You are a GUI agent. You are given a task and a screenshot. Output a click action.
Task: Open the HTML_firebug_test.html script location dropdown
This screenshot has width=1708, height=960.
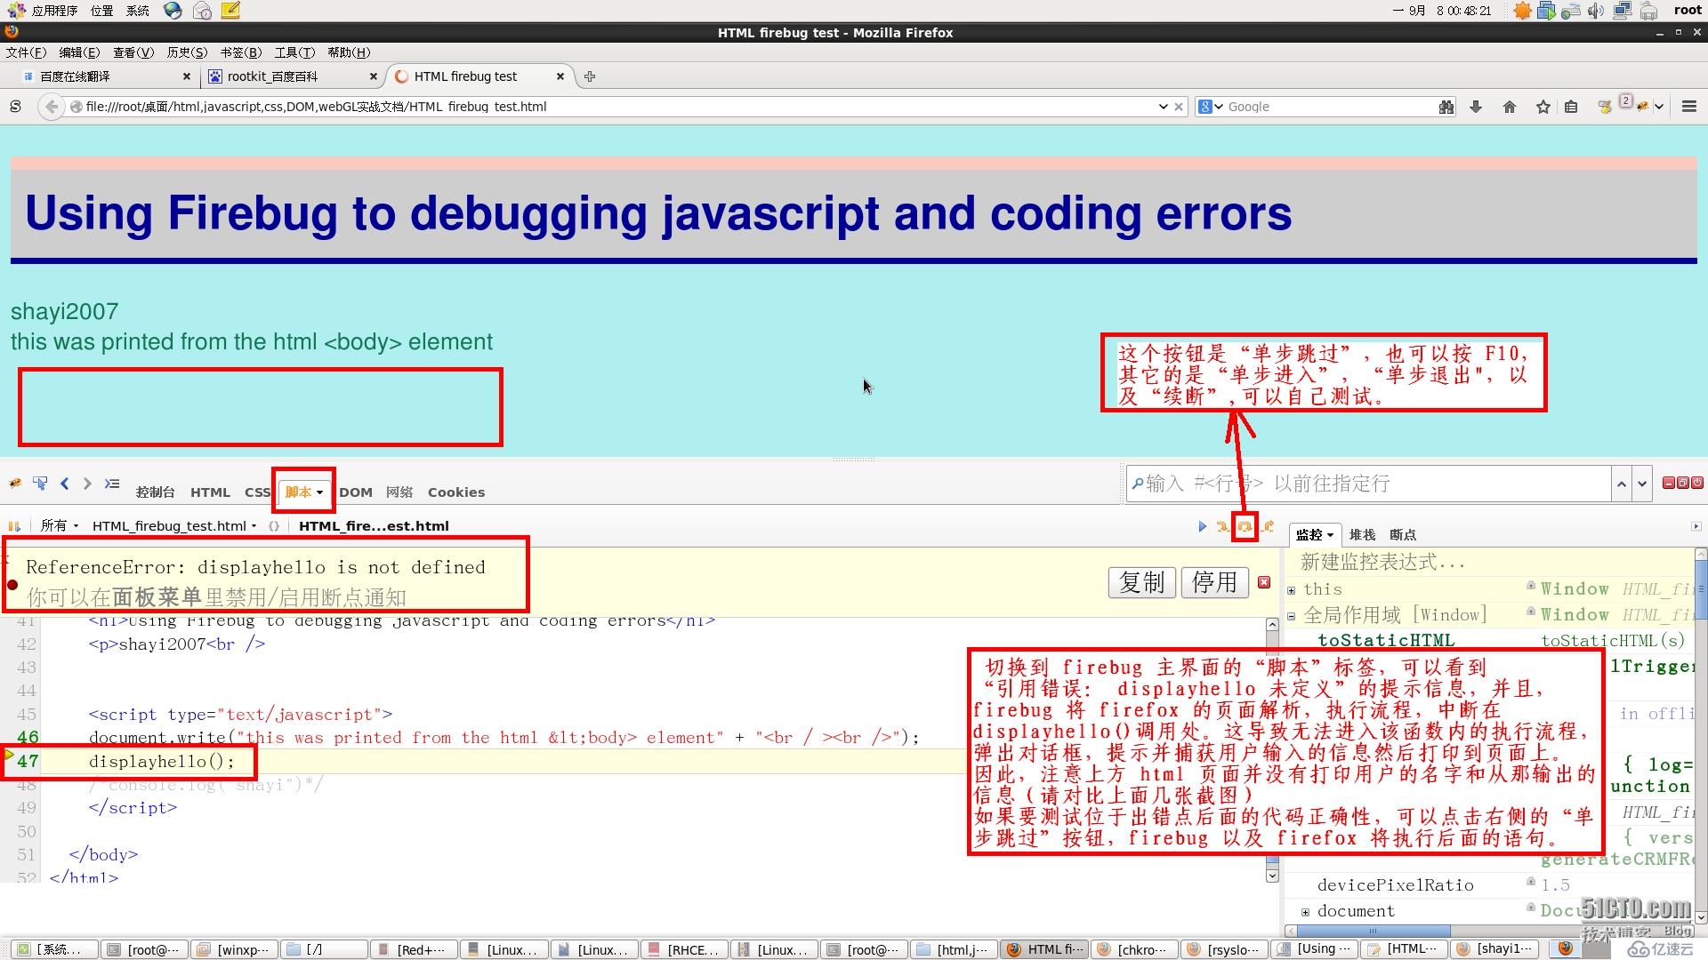click(x=174, y=526)
